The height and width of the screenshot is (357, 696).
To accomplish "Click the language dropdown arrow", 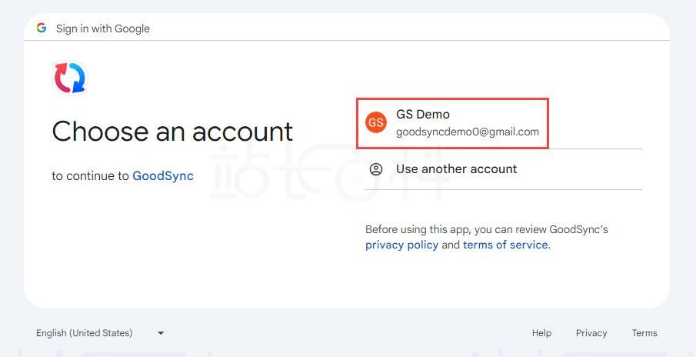I will click(x=161, y=333).
